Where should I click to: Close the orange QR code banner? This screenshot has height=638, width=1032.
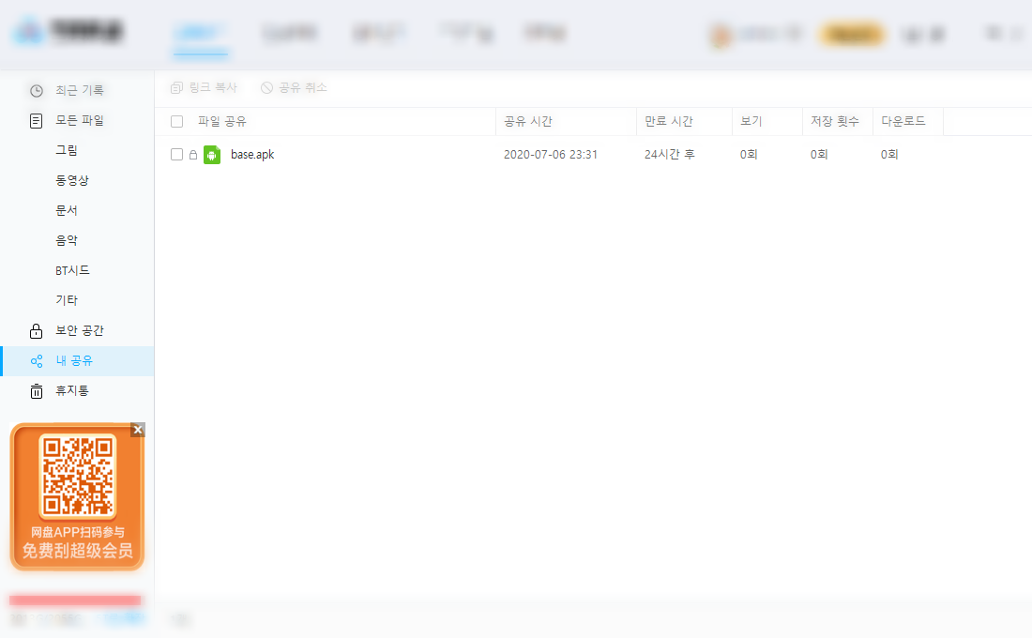click(138, 430)
